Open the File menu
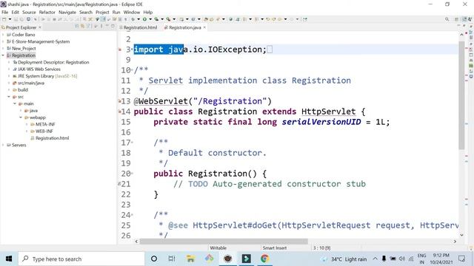The width and height of the screenshot is (474, 266). click(x=5, y=12)
